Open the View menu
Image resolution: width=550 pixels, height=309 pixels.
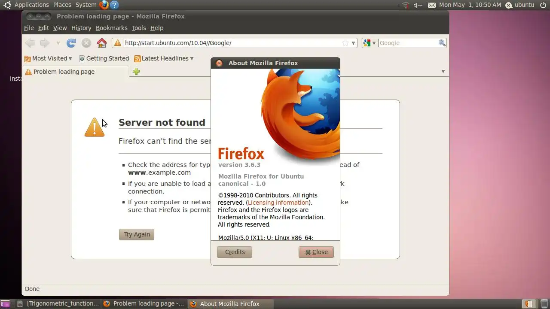(x=60, y=28)
